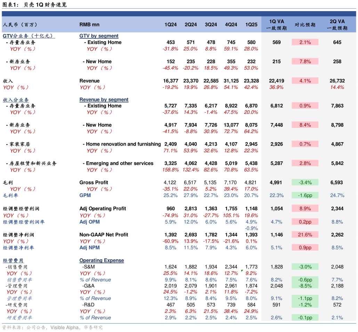Click the "对比预期" column header

click(305, 25)
